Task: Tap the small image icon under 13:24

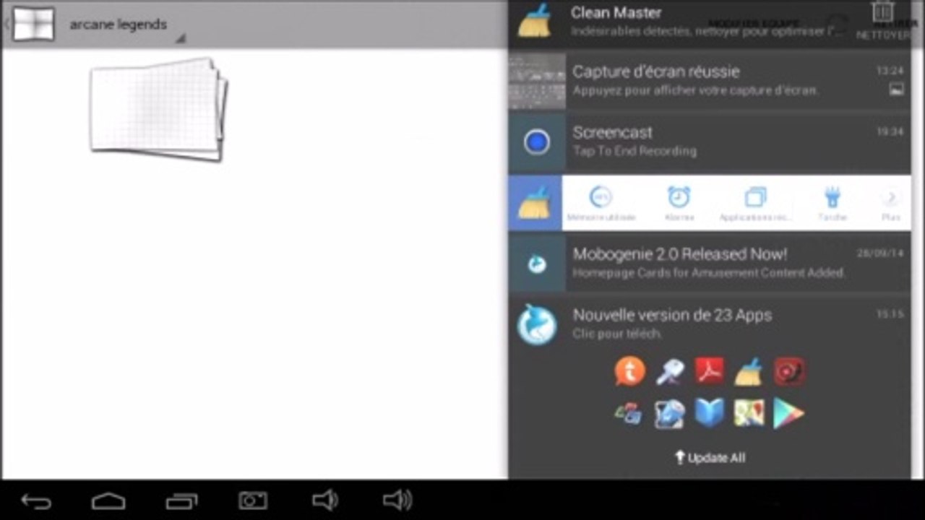Action: click(x=896, y=90)
